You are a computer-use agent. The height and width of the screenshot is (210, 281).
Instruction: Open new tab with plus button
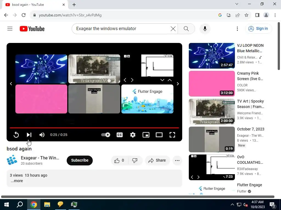click(x=74, y=5)
